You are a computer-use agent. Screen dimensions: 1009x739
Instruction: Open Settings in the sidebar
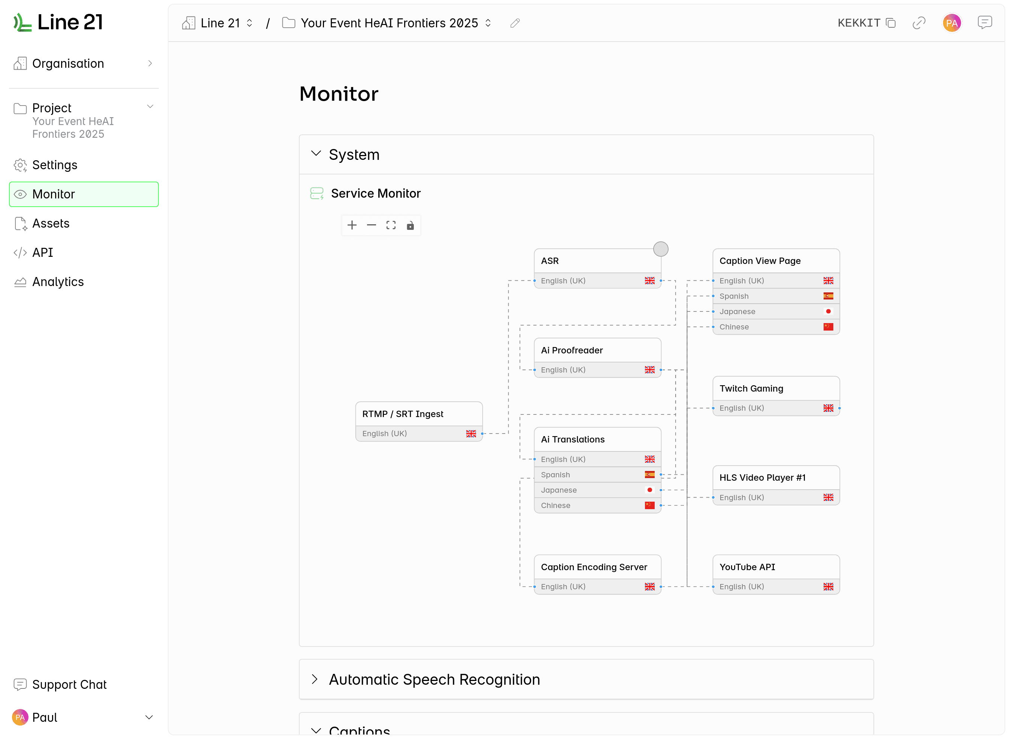point(84,165)
